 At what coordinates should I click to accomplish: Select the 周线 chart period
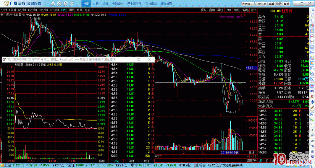72,10
